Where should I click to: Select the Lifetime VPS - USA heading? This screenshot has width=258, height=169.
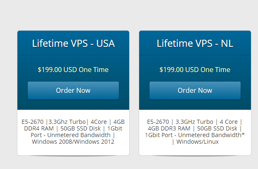[x=73, y=43]
